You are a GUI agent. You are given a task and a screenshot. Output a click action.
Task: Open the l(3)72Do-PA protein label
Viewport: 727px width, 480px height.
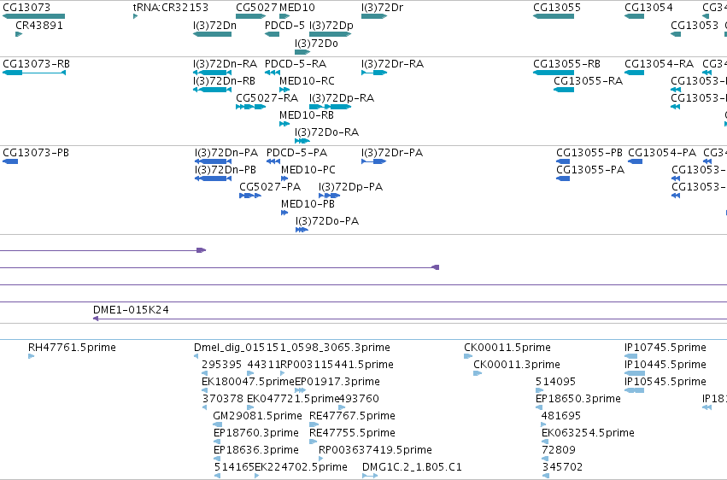click(327, 221)
